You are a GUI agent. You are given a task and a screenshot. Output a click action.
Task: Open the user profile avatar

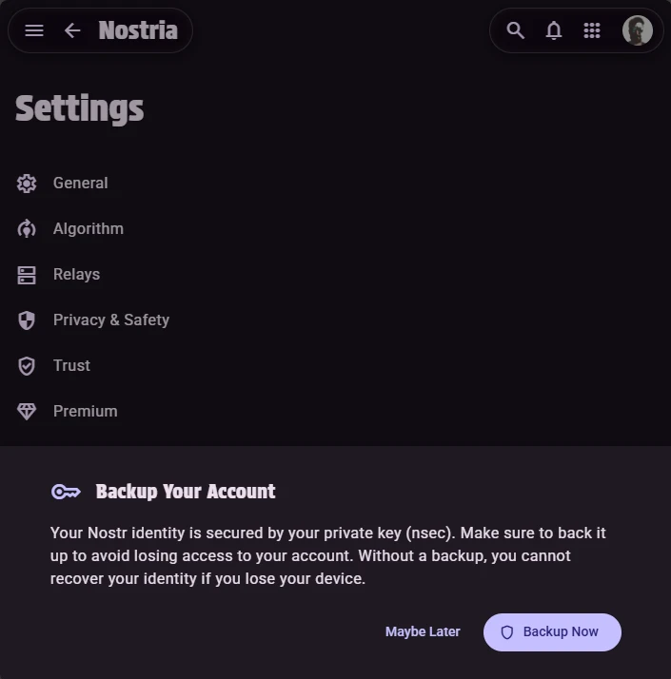coord(637,30)
